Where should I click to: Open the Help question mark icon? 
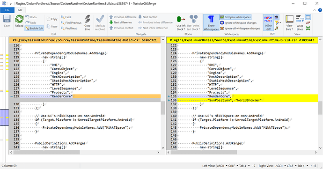[320, 10]
